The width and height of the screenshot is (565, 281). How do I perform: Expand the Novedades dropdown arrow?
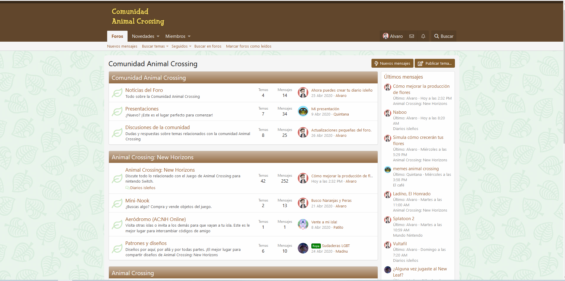pyautogui.click(x=158, y=36)
